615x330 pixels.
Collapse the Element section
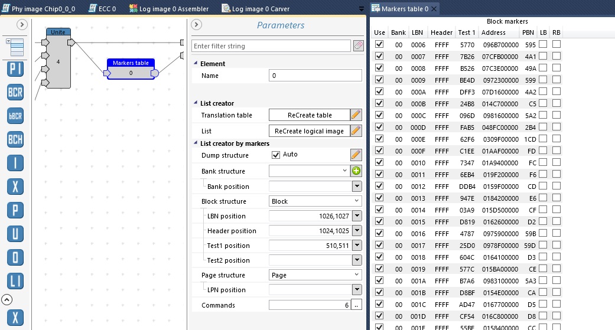(x=196, y=63)
